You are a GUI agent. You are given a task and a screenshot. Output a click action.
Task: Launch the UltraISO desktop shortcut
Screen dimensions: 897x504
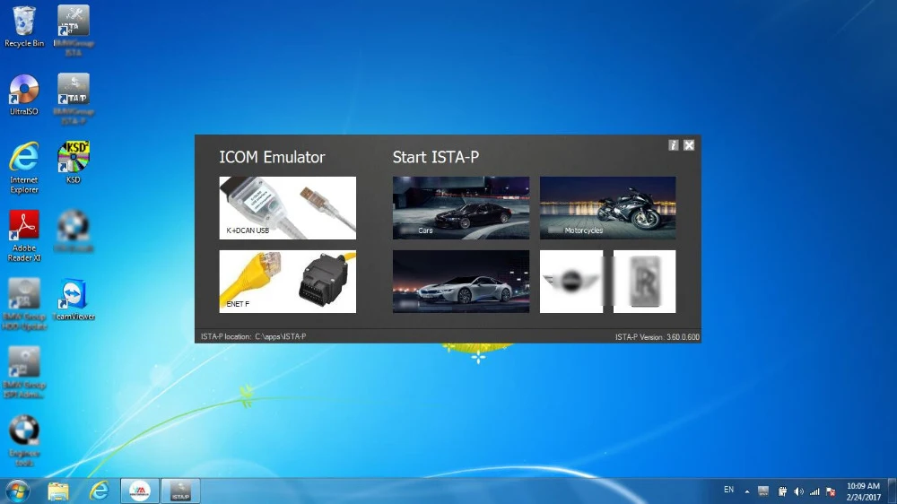24,95
